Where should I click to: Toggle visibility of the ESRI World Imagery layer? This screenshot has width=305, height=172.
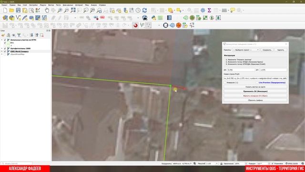click(x=5, y=52)
